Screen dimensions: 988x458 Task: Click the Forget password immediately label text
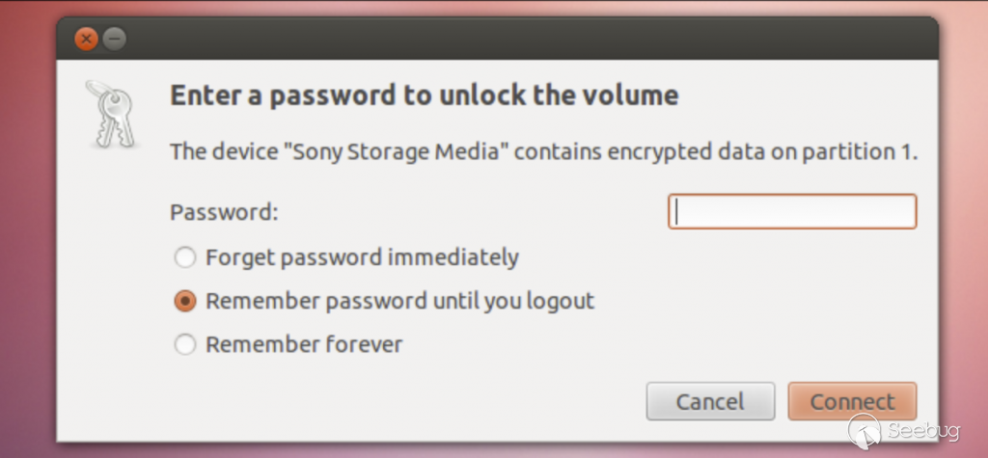(362, 258)
